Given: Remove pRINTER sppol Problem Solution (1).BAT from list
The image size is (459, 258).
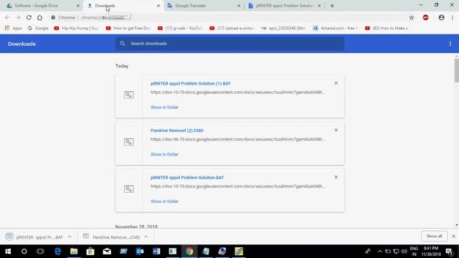Looking at the screenshot, I should click(x=336, y=83).
